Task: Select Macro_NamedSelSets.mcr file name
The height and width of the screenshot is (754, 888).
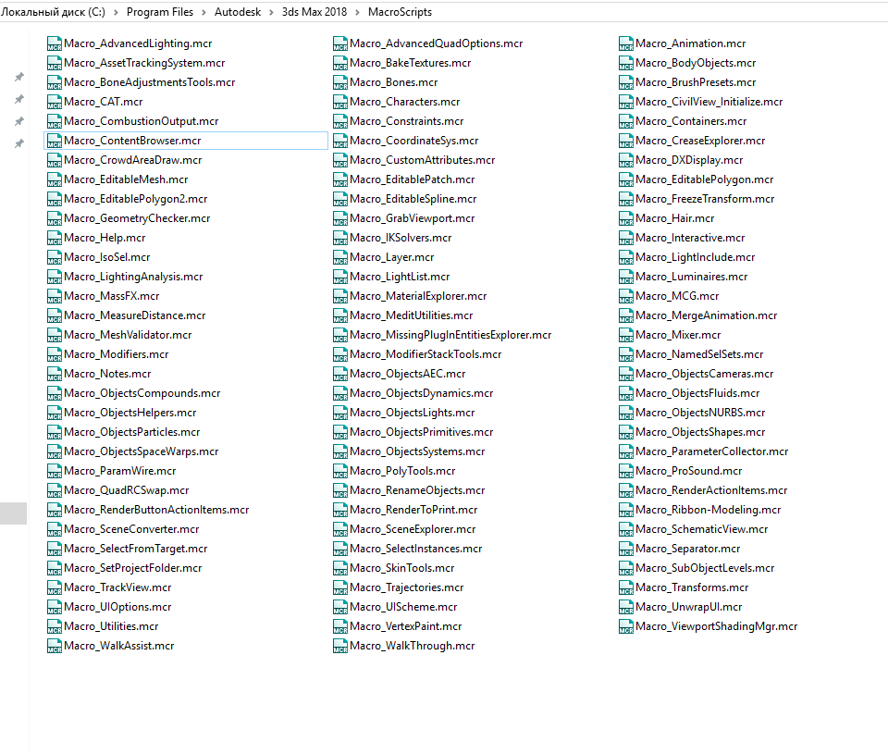Action: click(x=699, y=354)
